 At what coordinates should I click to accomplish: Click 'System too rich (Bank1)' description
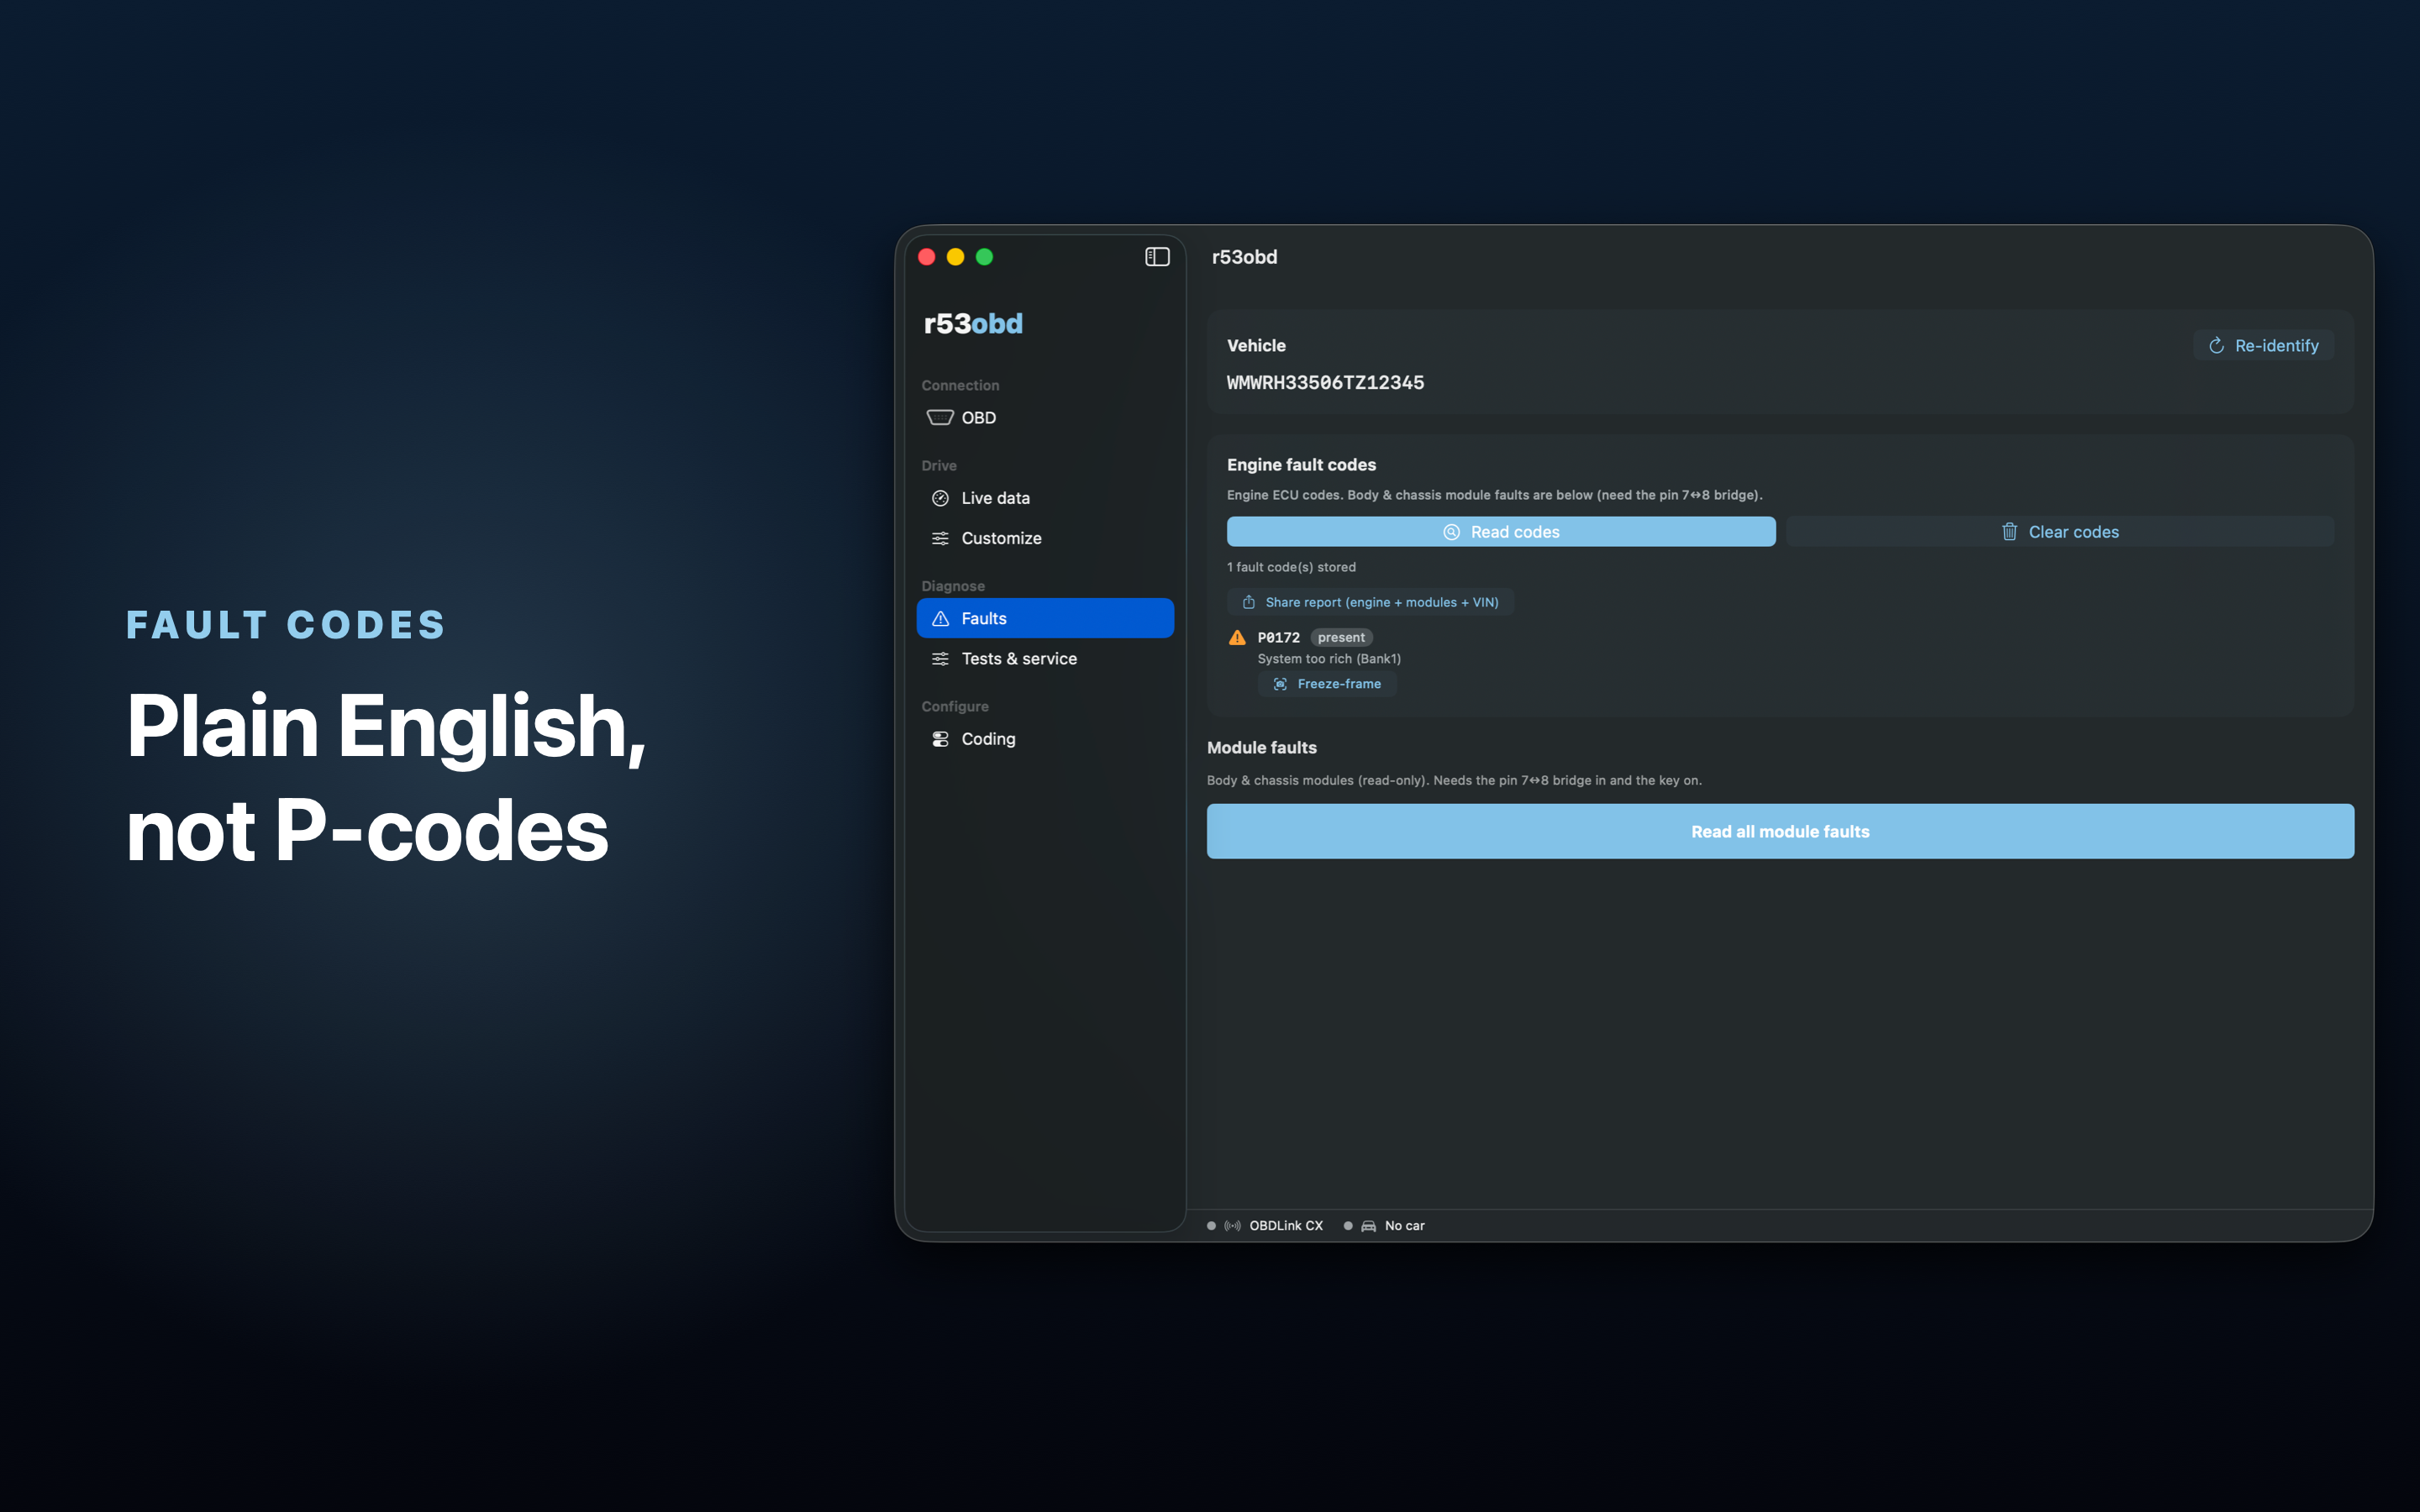pyautogui.click(x=1329, y=659)
